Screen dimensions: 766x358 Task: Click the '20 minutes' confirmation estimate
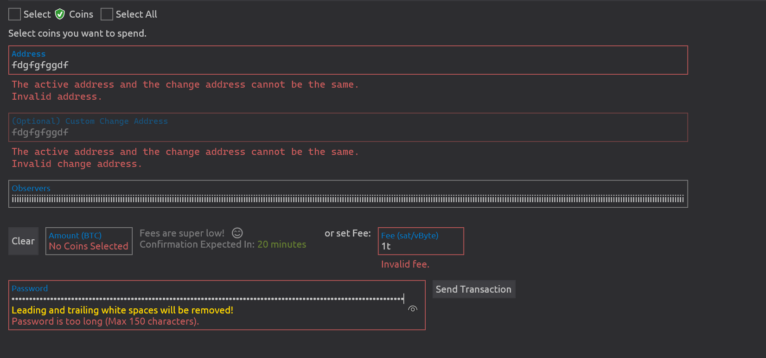(282, 244)
